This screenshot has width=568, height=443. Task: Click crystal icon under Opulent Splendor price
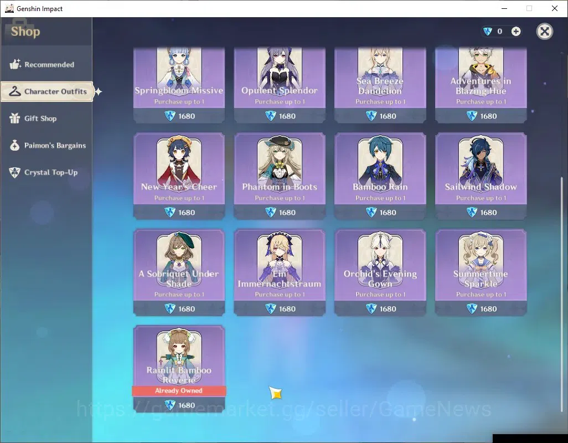coord(271,116)
